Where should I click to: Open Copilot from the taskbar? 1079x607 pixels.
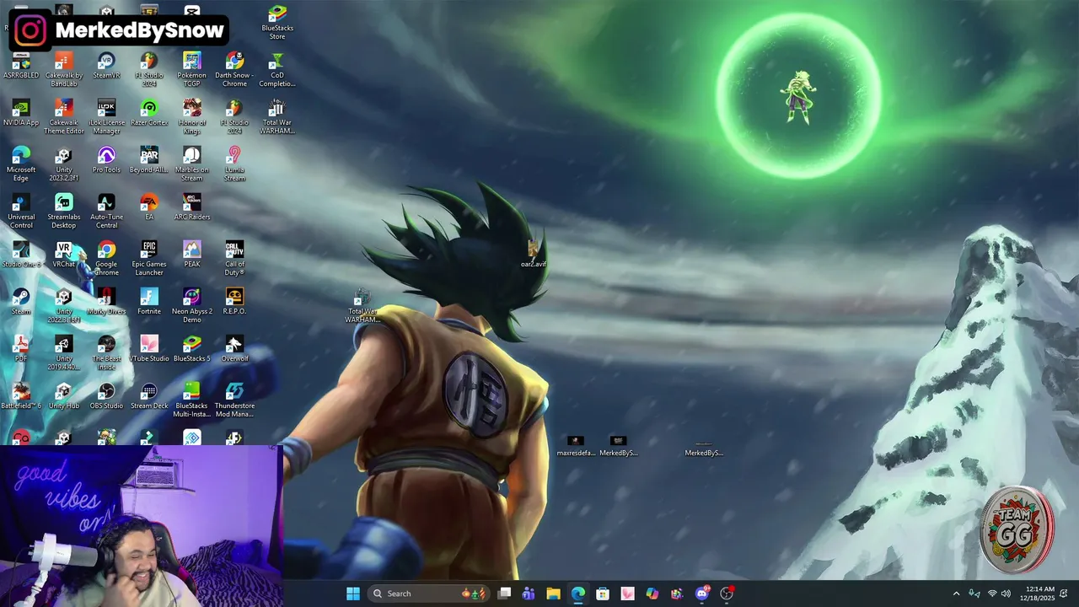[x=652, y=594]
